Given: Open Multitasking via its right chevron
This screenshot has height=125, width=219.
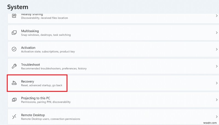Looking at the screenshot, I should (x=217, y=33).
